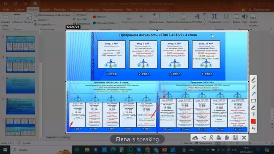Screen dimensions: 274x154
Task: Open PowerPoint from taskbar
Action: (x=164, y=150)
